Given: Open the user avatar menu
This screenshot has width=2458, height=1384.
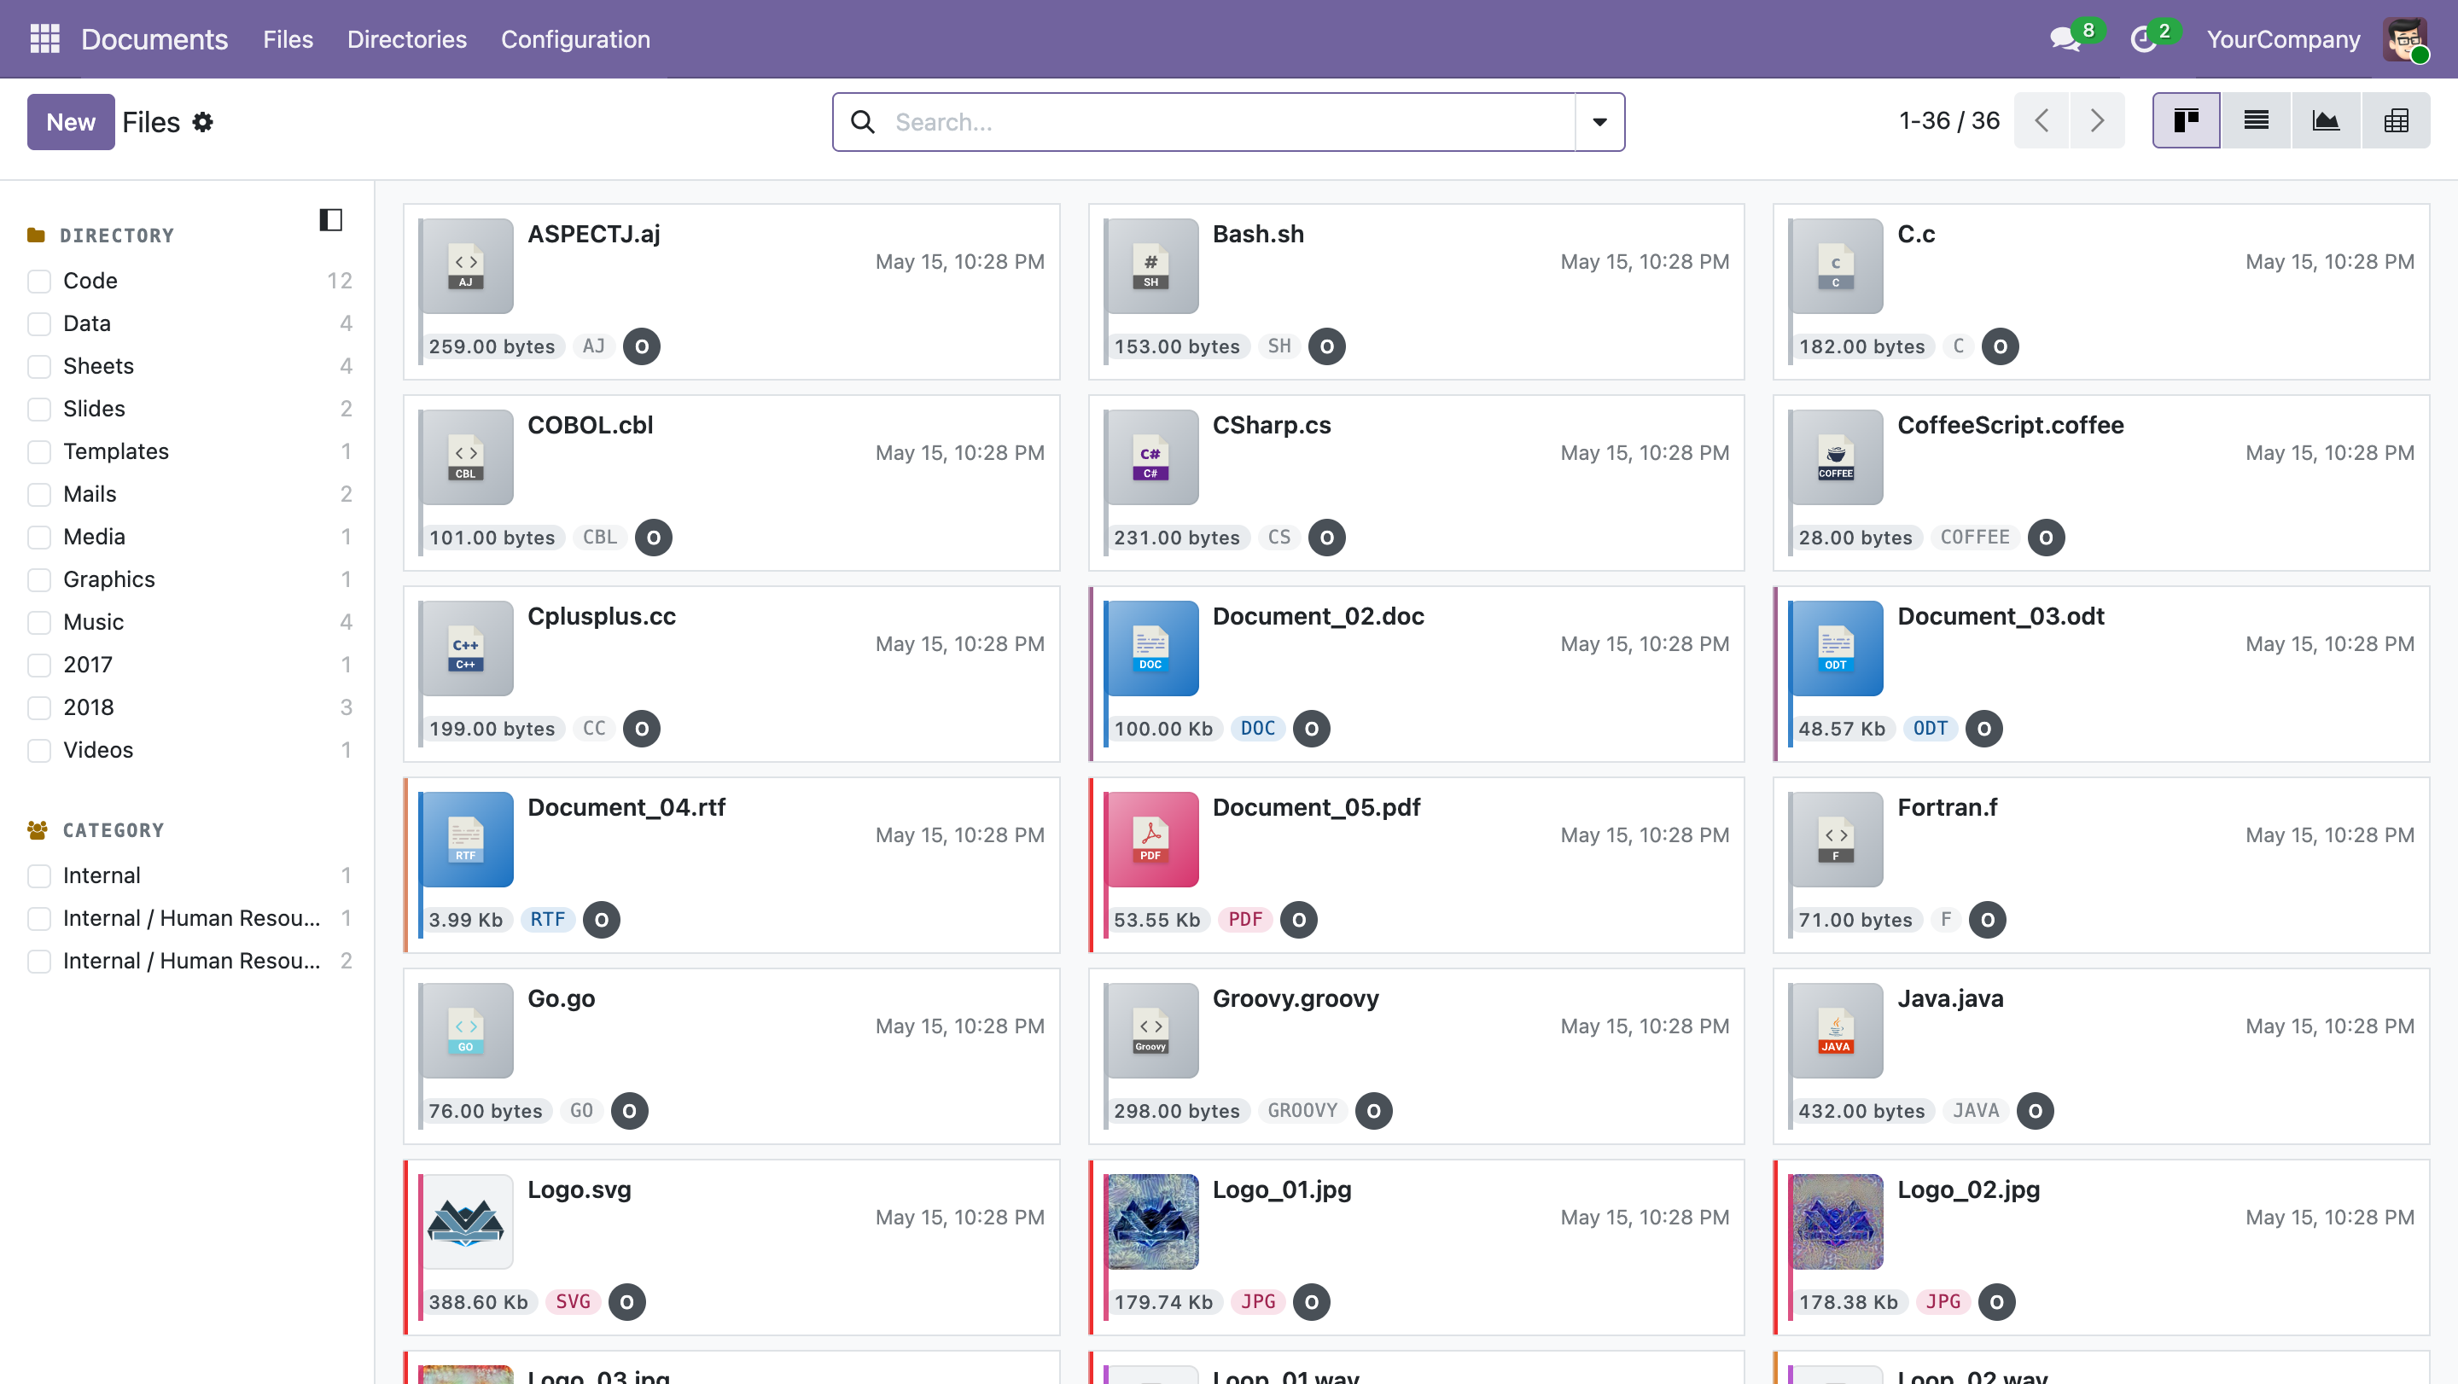Looking at the screenshot, I should tap(2404, 39).
